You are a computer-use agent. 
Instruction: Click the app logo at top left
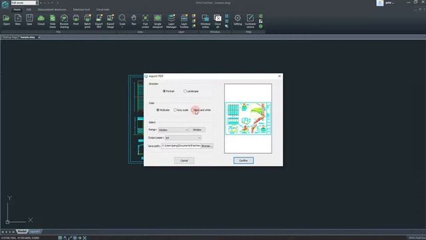5,4
